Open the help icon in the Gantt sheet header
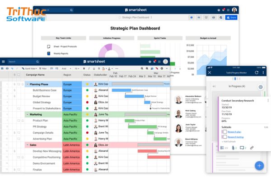The image size is (271, 180). point(150,62)
